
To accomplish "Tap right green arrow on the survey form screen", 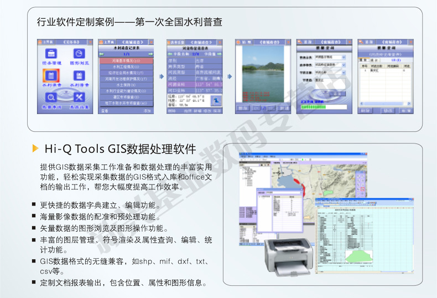I will tap(220, 54).
